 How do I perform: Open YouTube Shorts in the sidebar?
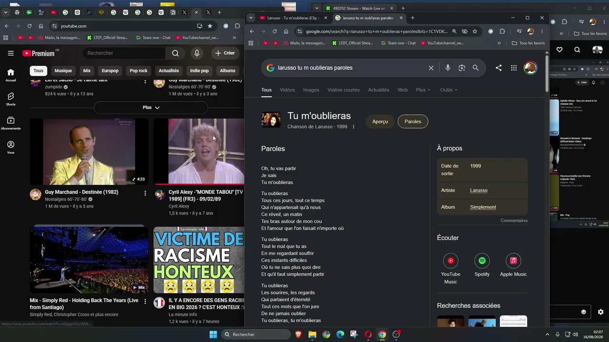11,99
